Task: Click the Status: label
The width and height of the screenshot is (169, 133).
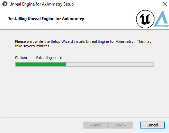Action: click(x=21, y=58)
